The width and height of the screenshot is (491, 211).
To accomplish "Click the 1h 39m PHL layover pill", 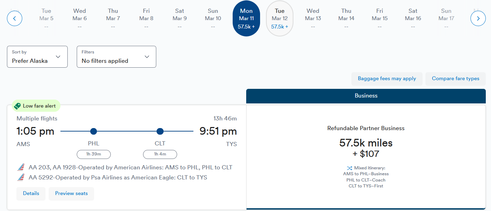I will [x=94, y=154].
